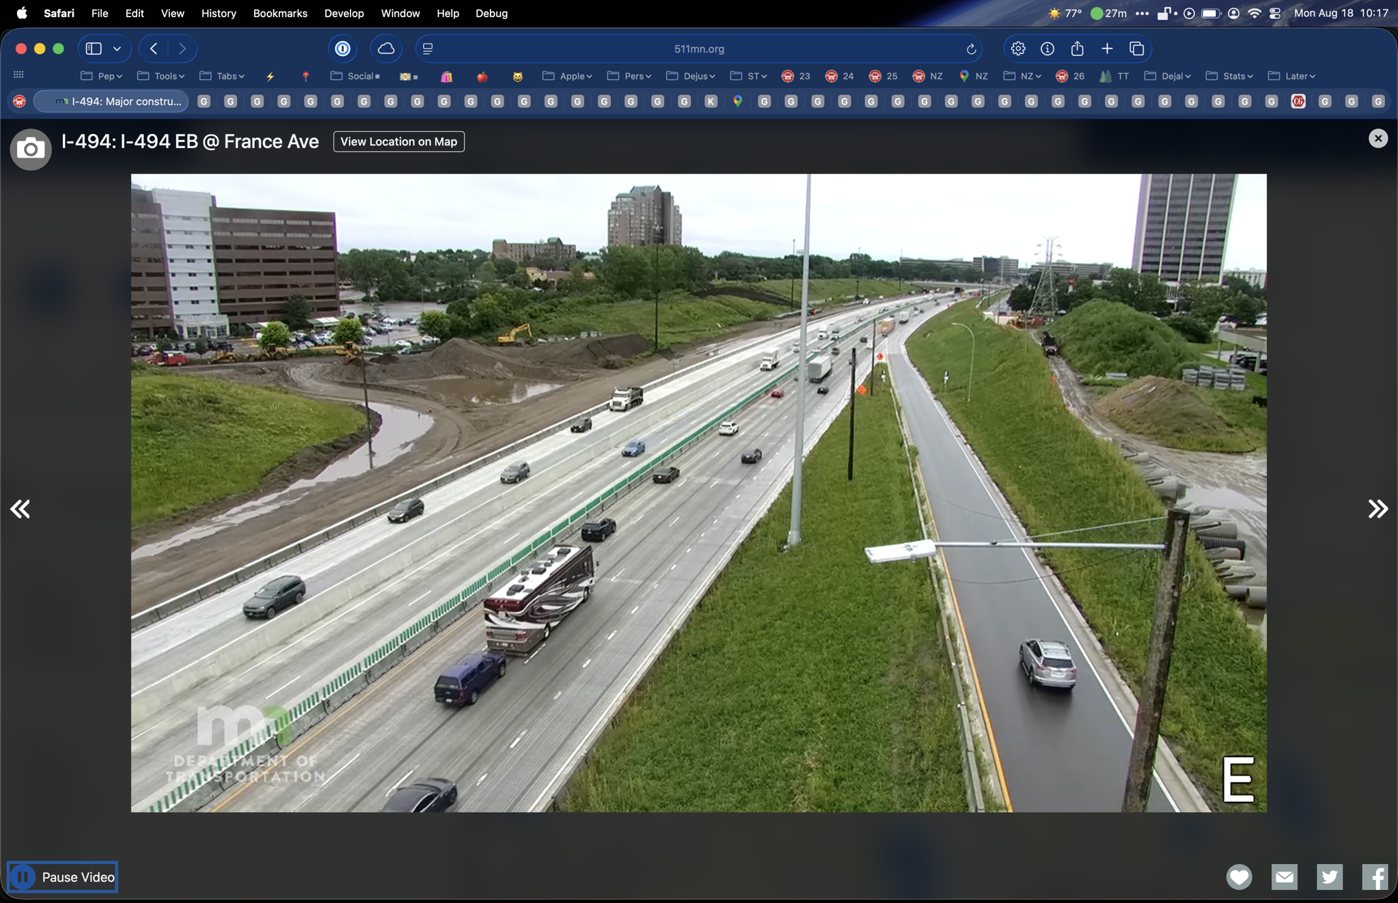
Task: Open the Debug menu
Action: click(x=491, y=13)
